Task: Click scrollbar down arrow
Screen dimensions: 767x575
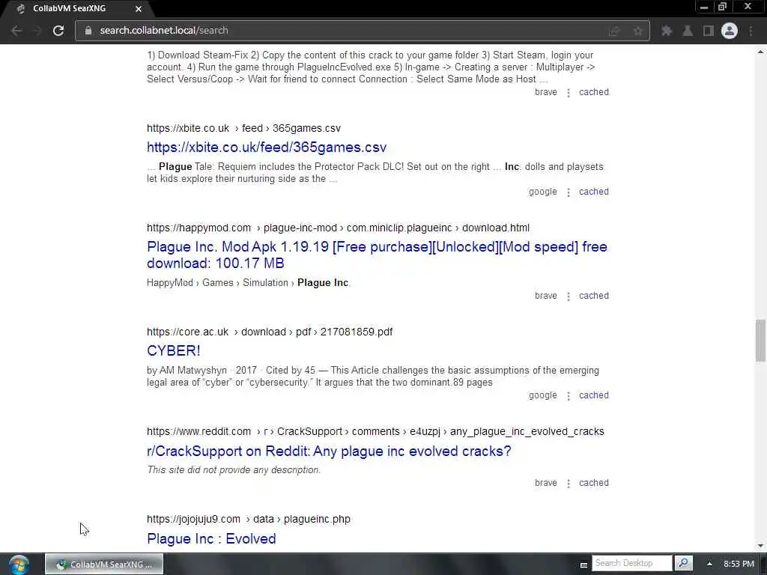Action: [760, 546]
